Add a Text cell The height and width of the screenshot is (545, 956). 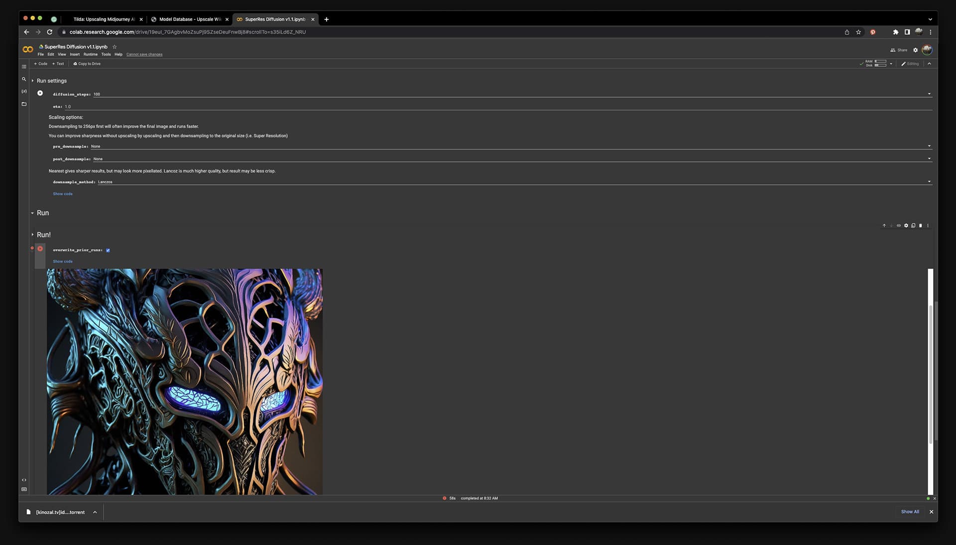tap(58, 64)
